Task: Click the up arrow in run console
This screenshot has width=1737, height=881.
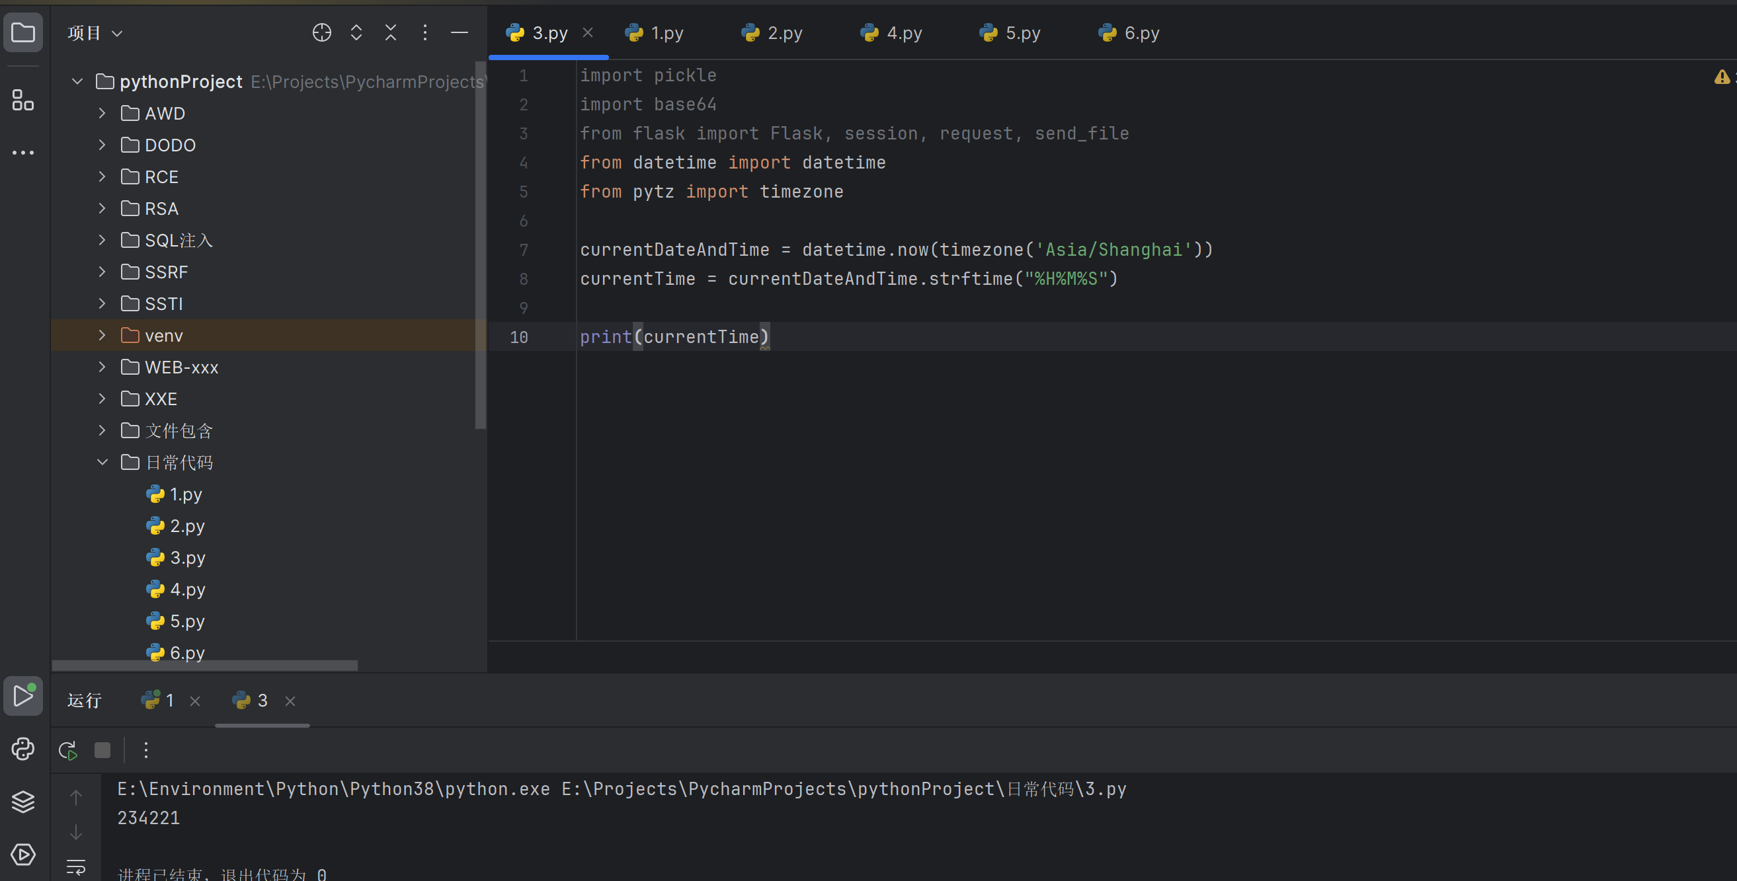Action: tap(76, 798)
